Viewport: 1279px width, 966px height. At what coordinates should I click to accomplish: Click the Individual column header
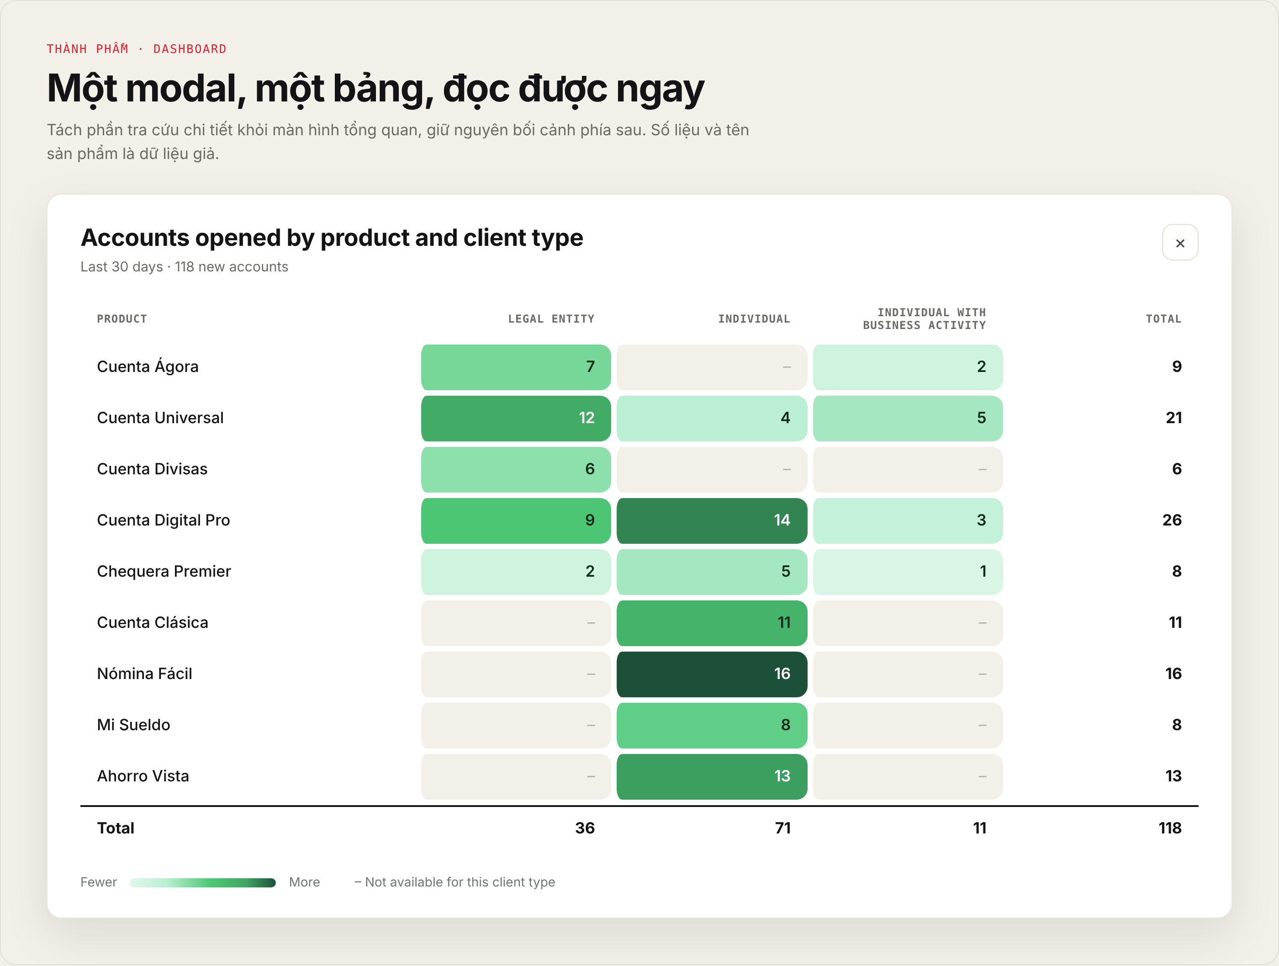(x=754, y=318)
